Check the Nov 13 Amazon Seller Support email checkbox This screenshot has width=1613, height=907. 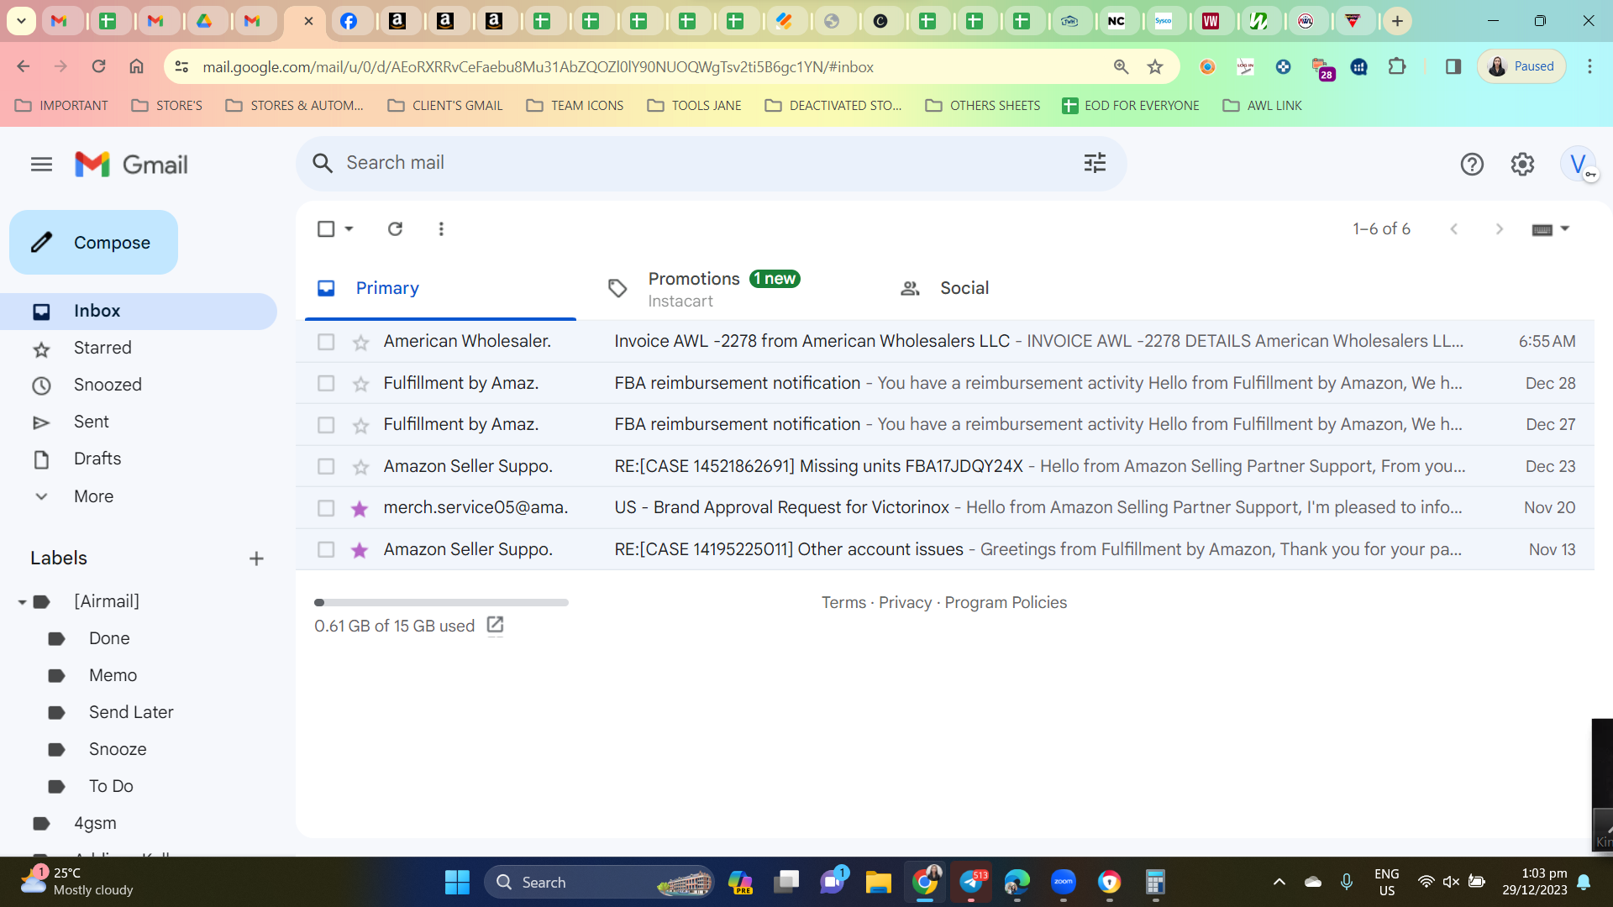(326, 550)
